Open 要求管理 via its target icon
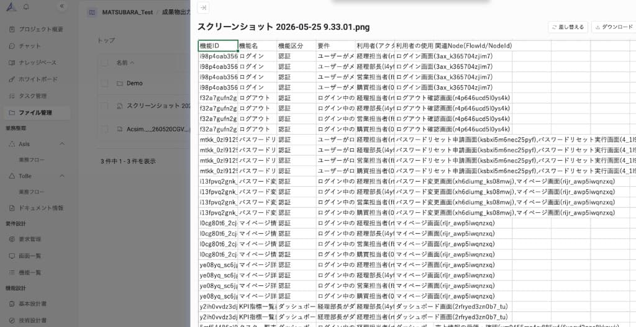This screenshot has width=636, height=327. click(12, 239)
